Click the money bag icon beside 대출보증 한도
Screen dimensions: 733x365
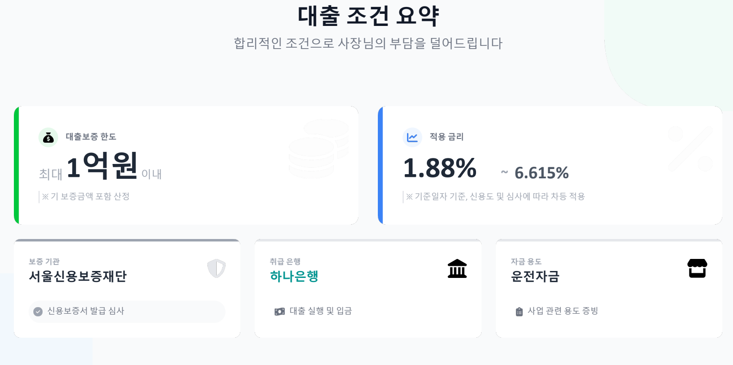pos(48,137)
